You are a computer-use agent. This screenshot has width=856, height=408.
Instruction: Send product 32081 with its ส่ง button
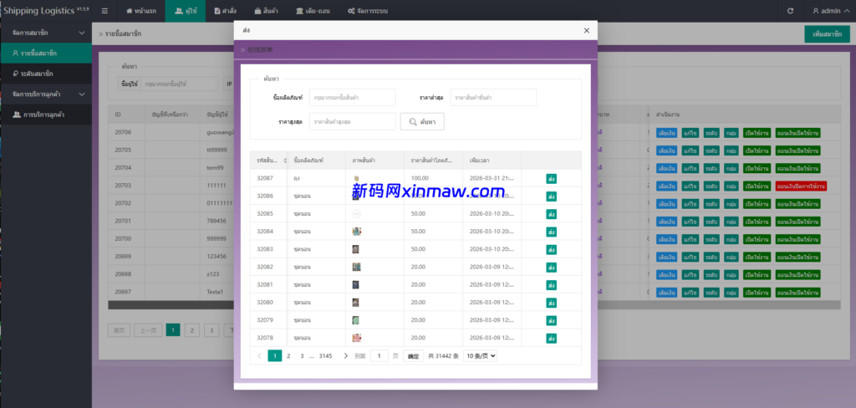(x=552, y=284)
